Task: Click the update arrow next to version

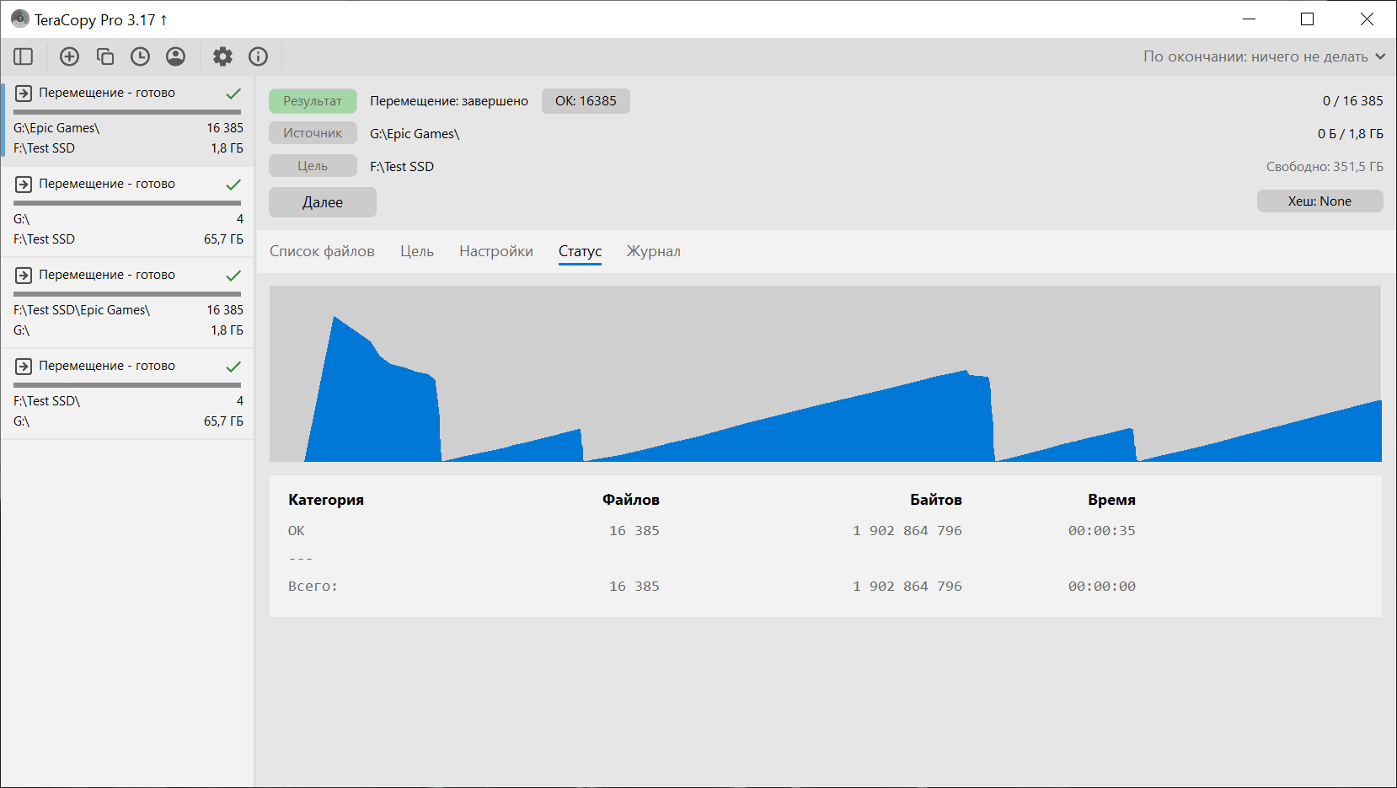Action: (x=164, y=19)
